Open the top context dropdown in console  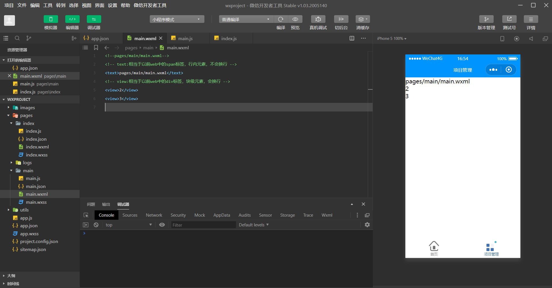[x=129, y=225]
